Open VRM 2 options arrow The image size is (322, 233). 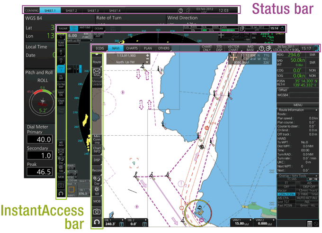pos(274,220)
